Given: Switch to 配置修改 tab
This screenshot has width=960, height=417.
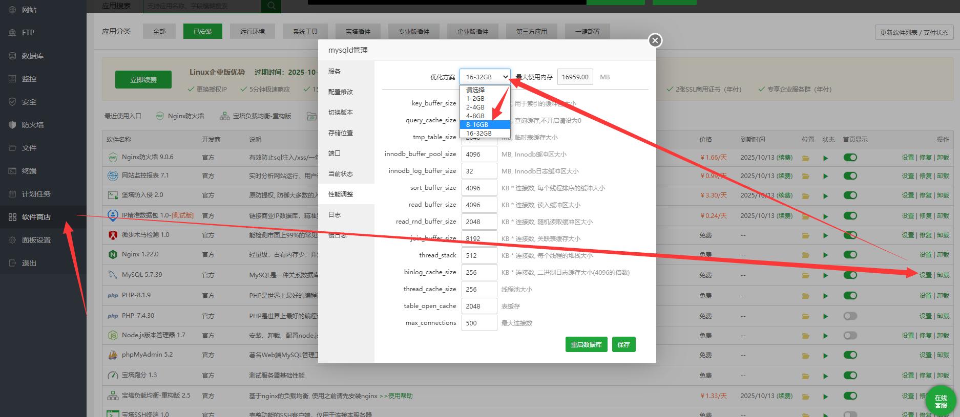Looking at the screenshot, I should click(x=346, y=92).
